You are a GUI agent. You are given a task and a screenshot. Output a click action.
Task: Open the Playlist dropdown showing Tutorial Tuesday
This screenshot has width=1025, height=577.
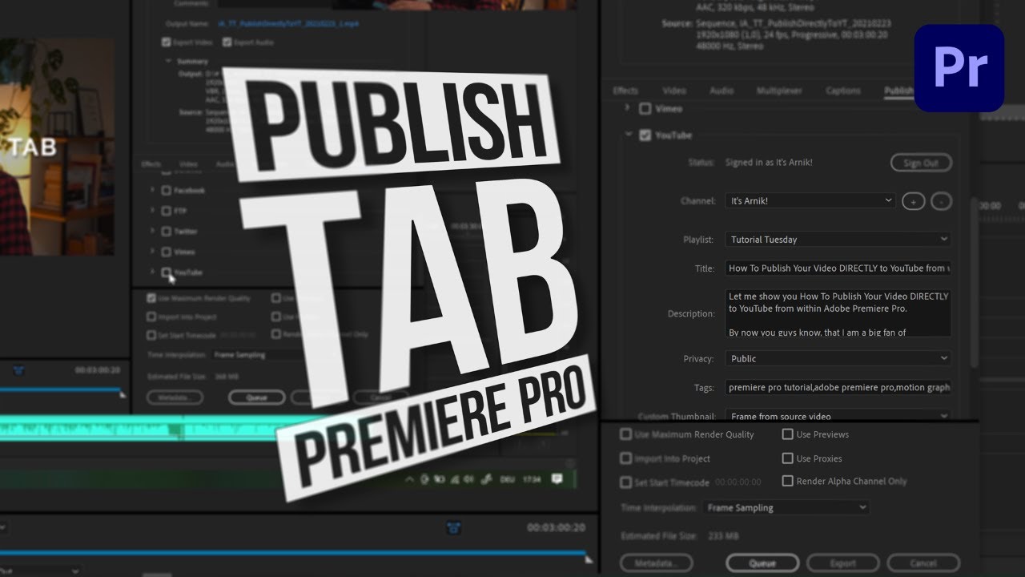[x=838, y=239]
